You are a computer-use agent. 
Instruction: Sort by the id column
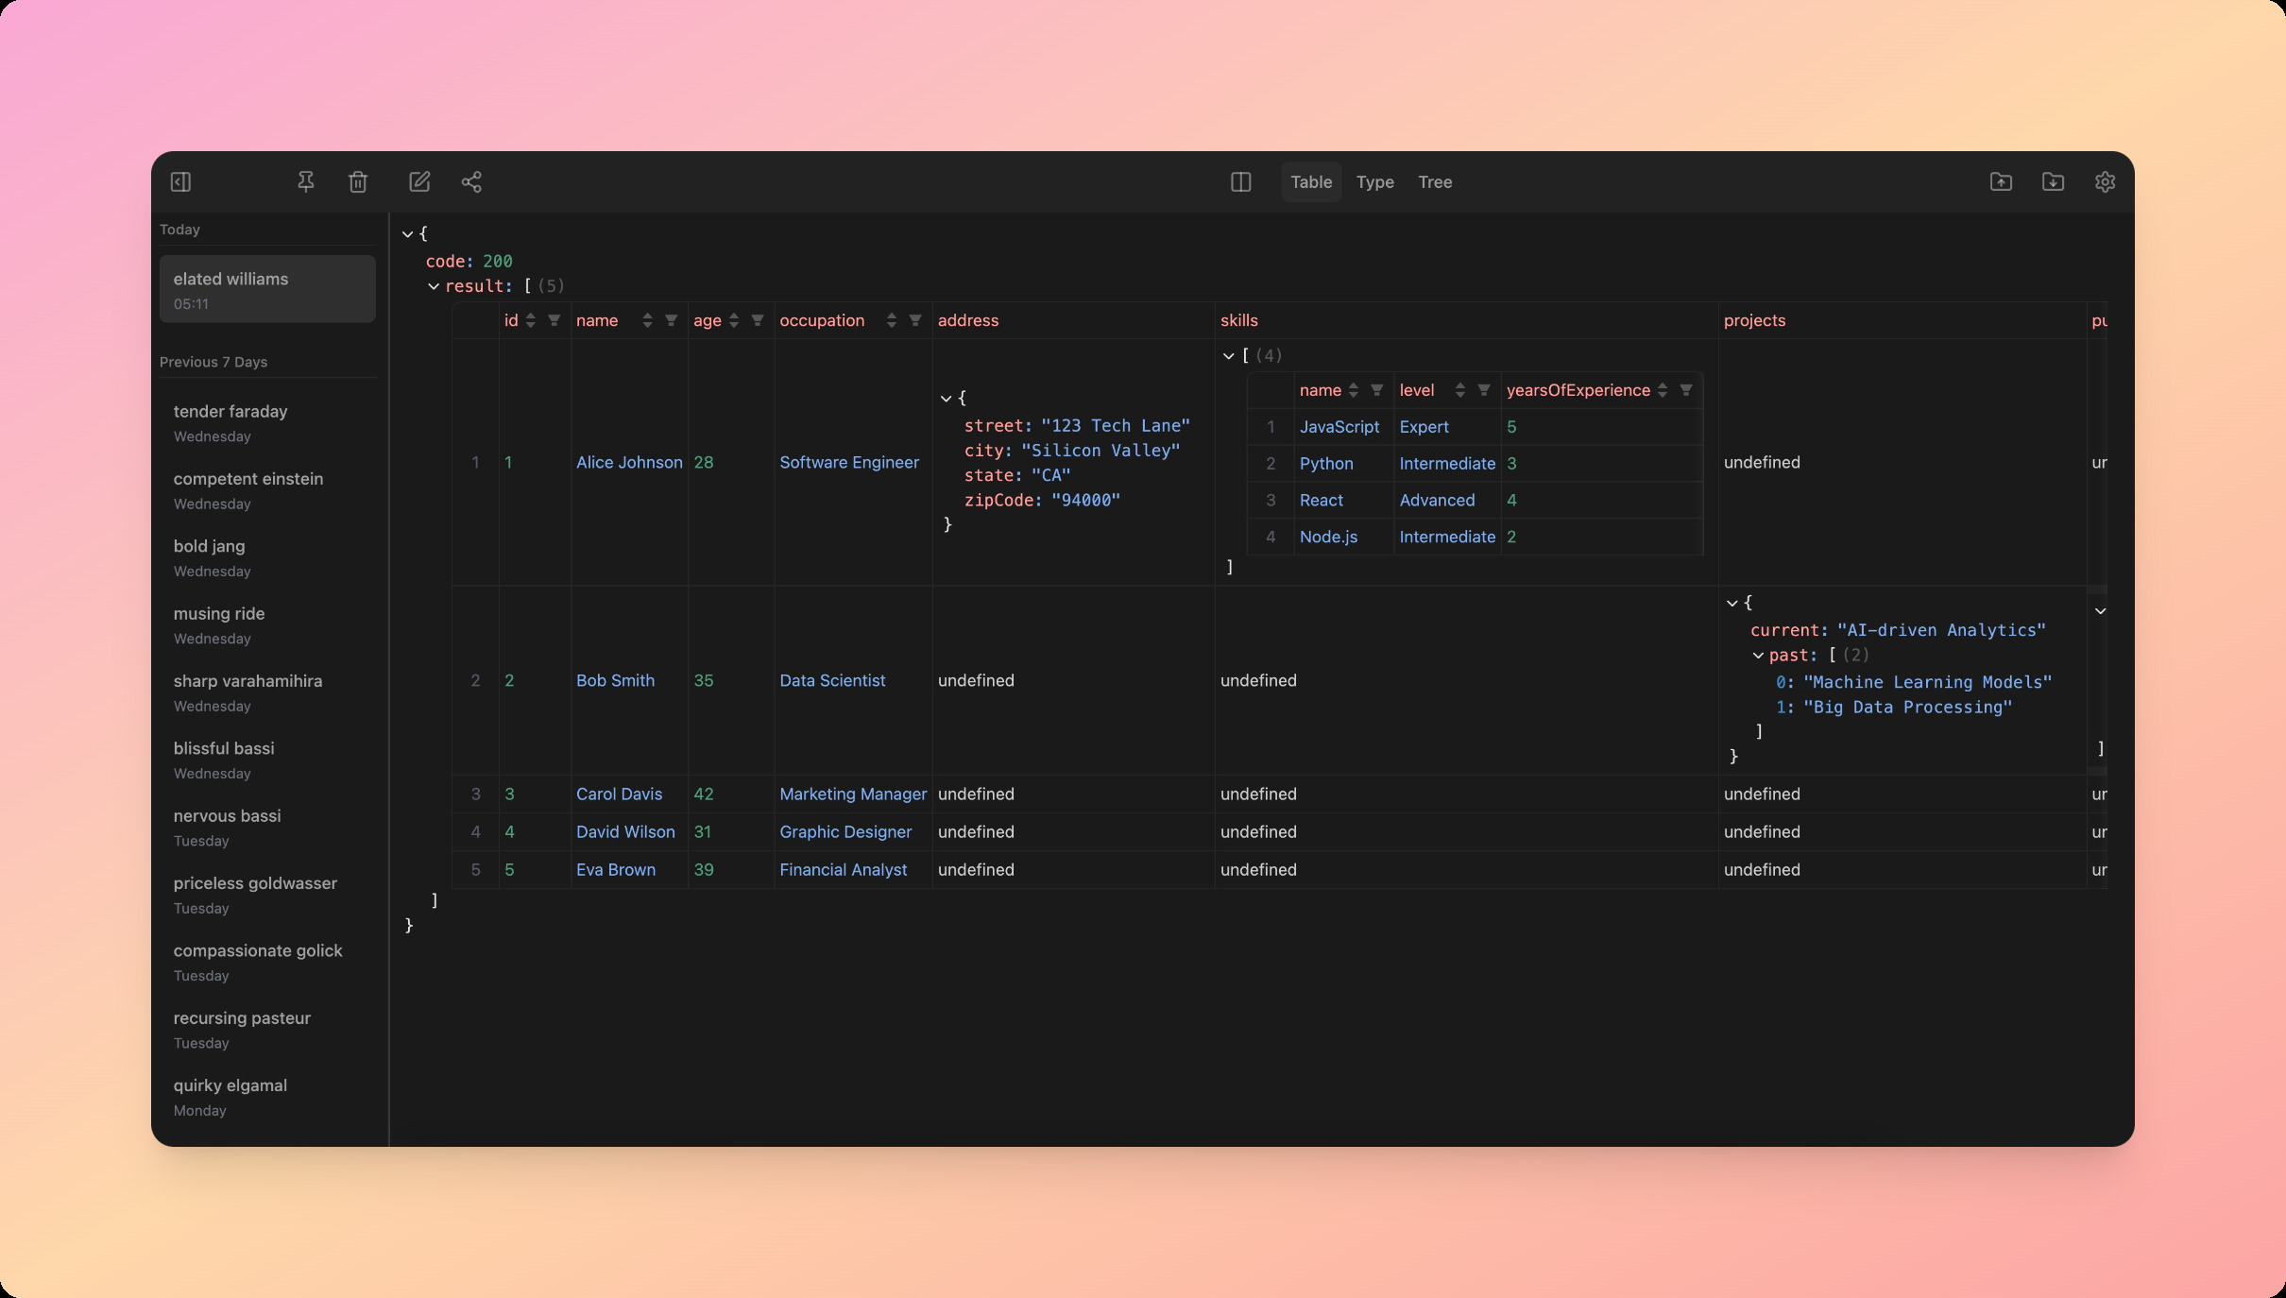pos(531,321)
